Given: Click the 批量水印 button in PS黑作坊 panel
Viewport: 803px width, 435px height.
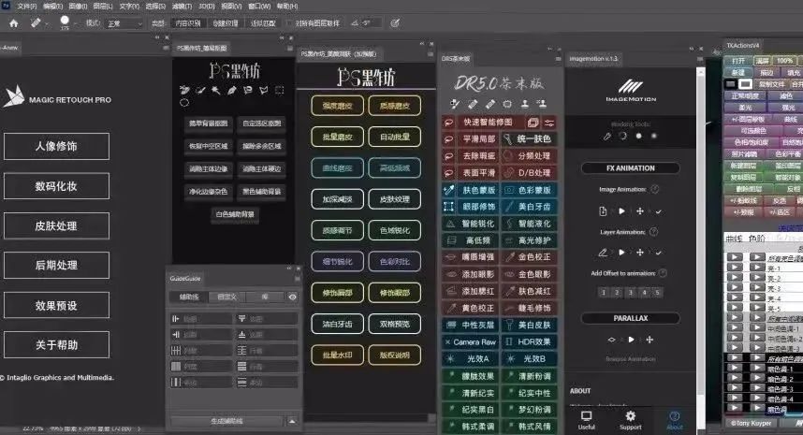Looking at the screenshot, I should pyautogui.click(x=337, y=355).
